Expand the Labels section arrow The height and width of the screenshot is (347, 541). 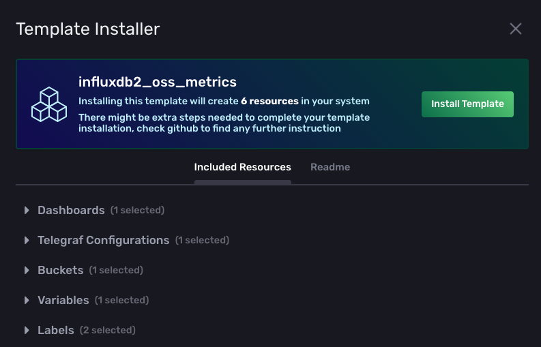tap(27, 331)
